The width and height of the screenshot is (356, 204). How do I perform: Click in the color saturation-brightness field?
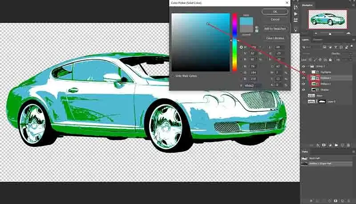click(x=201, y=42)
